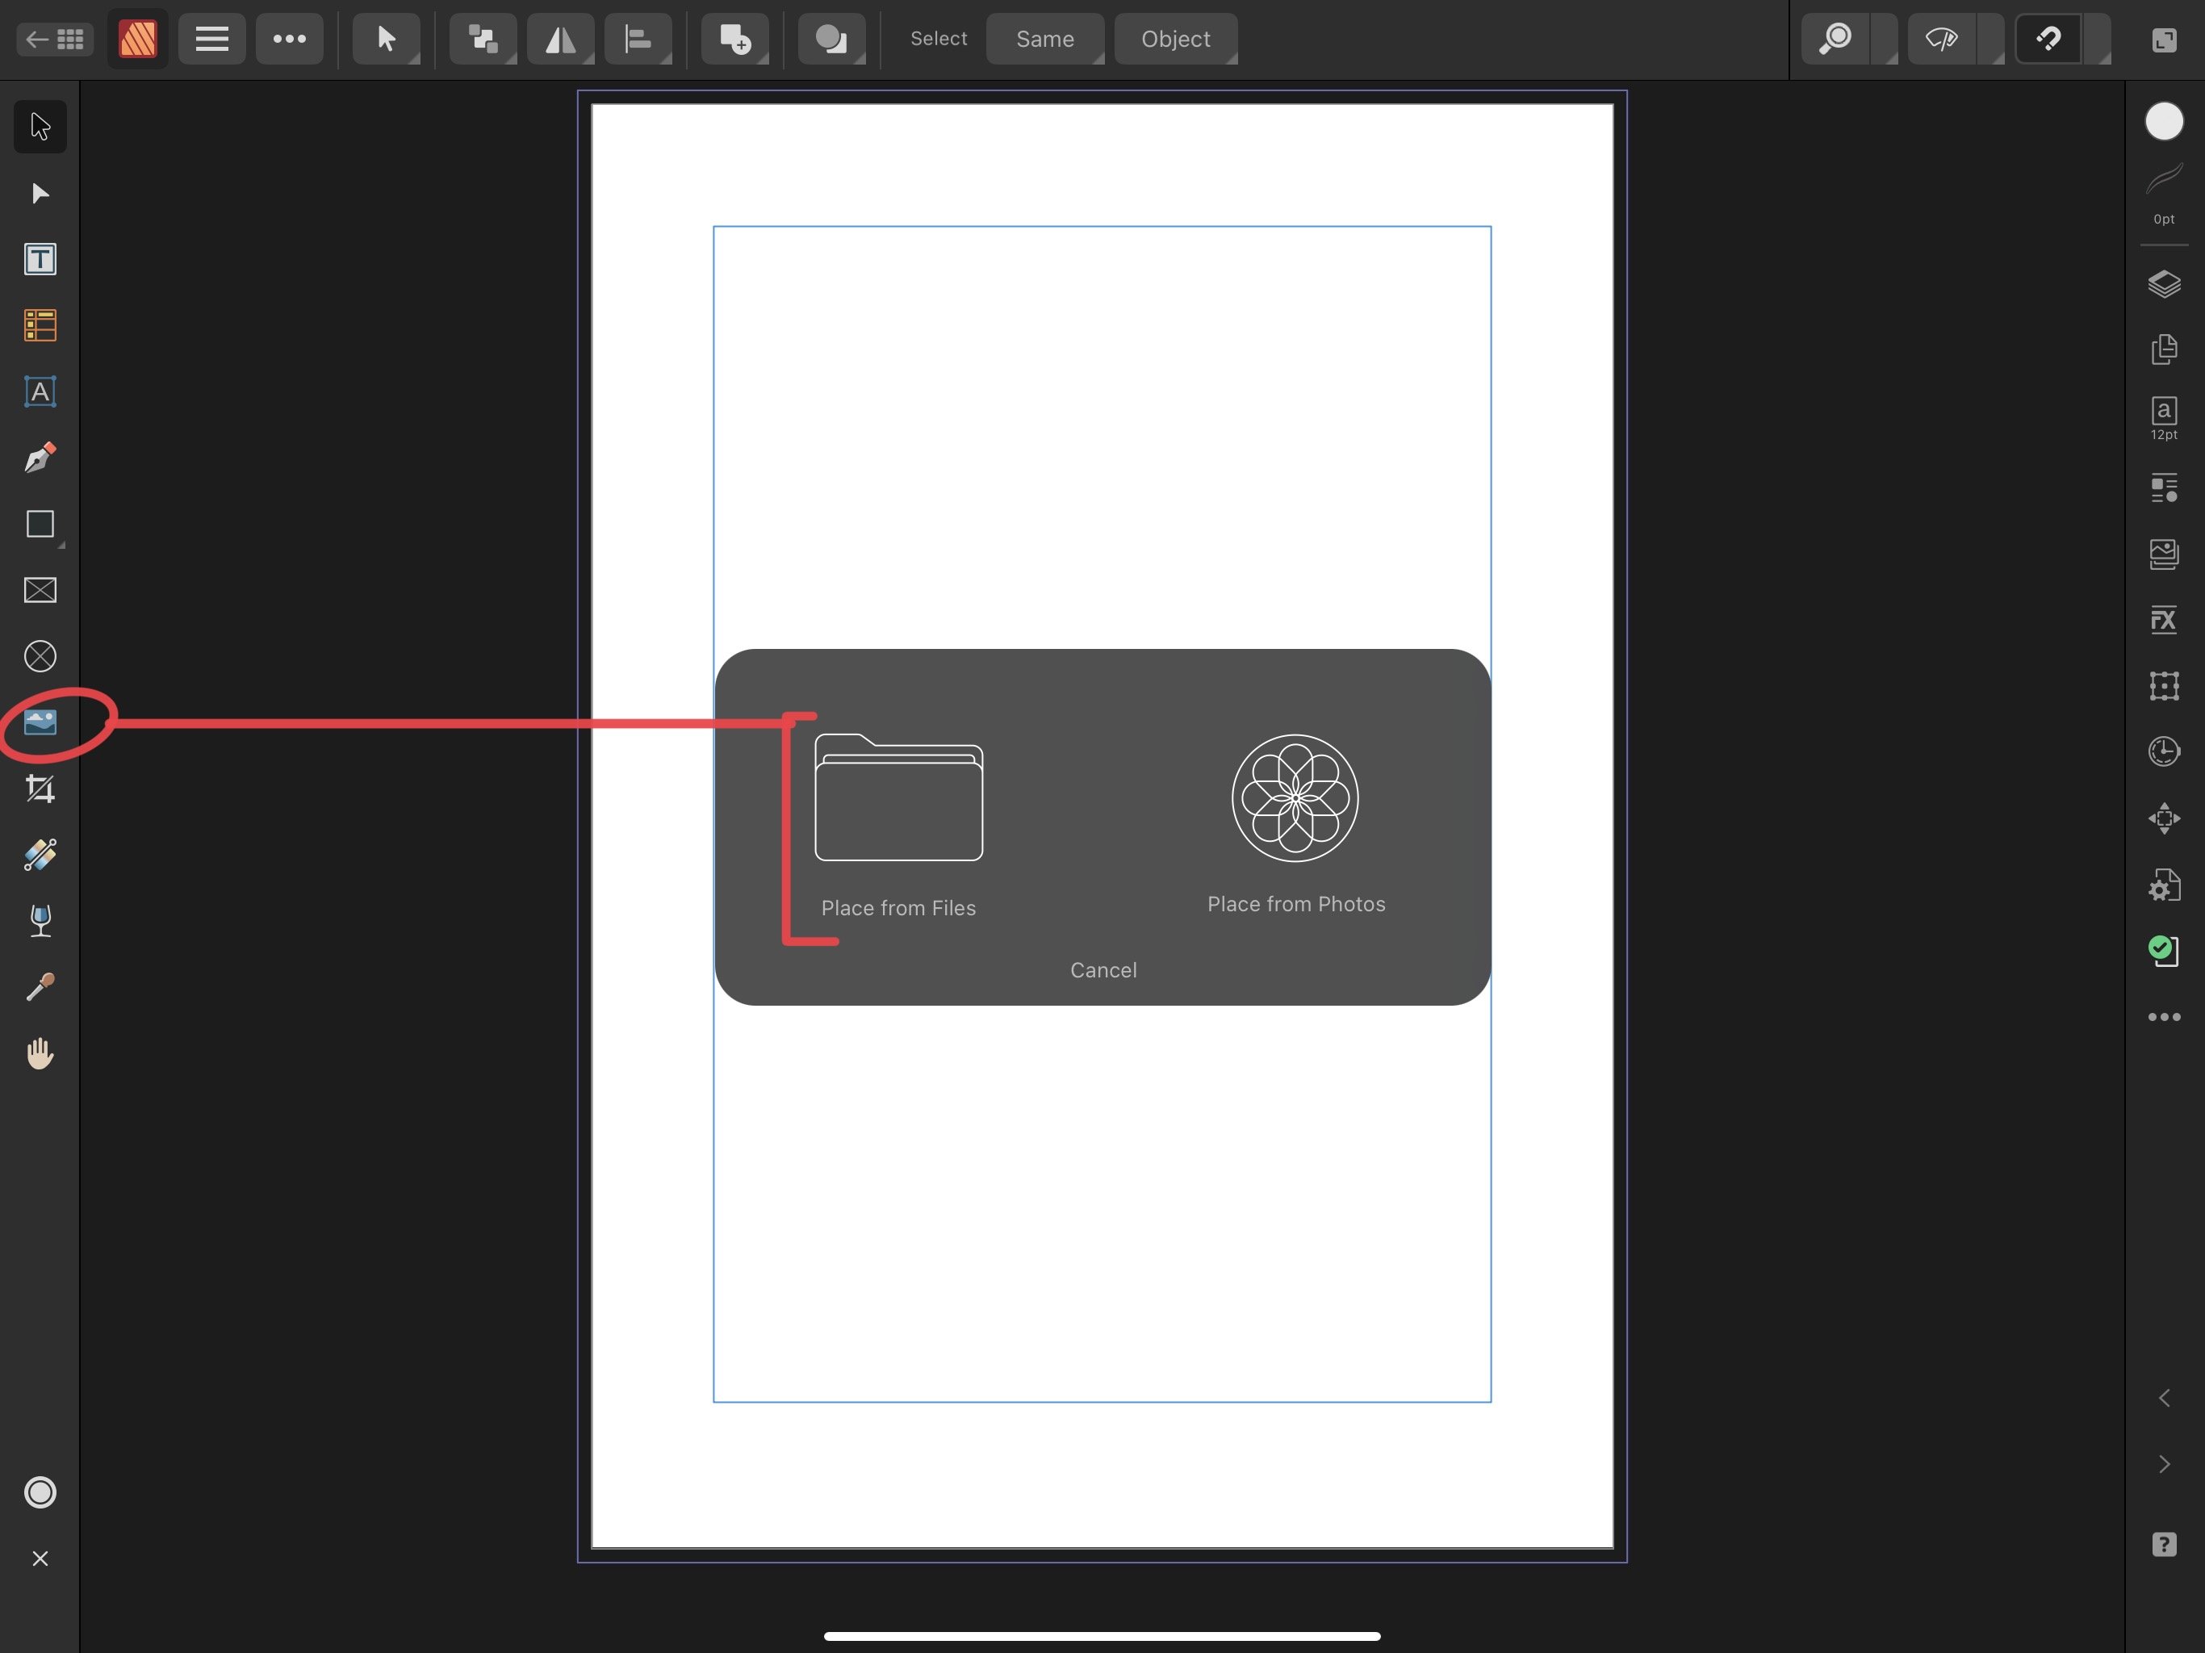2205x1653 pixels.
Task: Open the help question mark
Action: click(x=2164, y=1544)
